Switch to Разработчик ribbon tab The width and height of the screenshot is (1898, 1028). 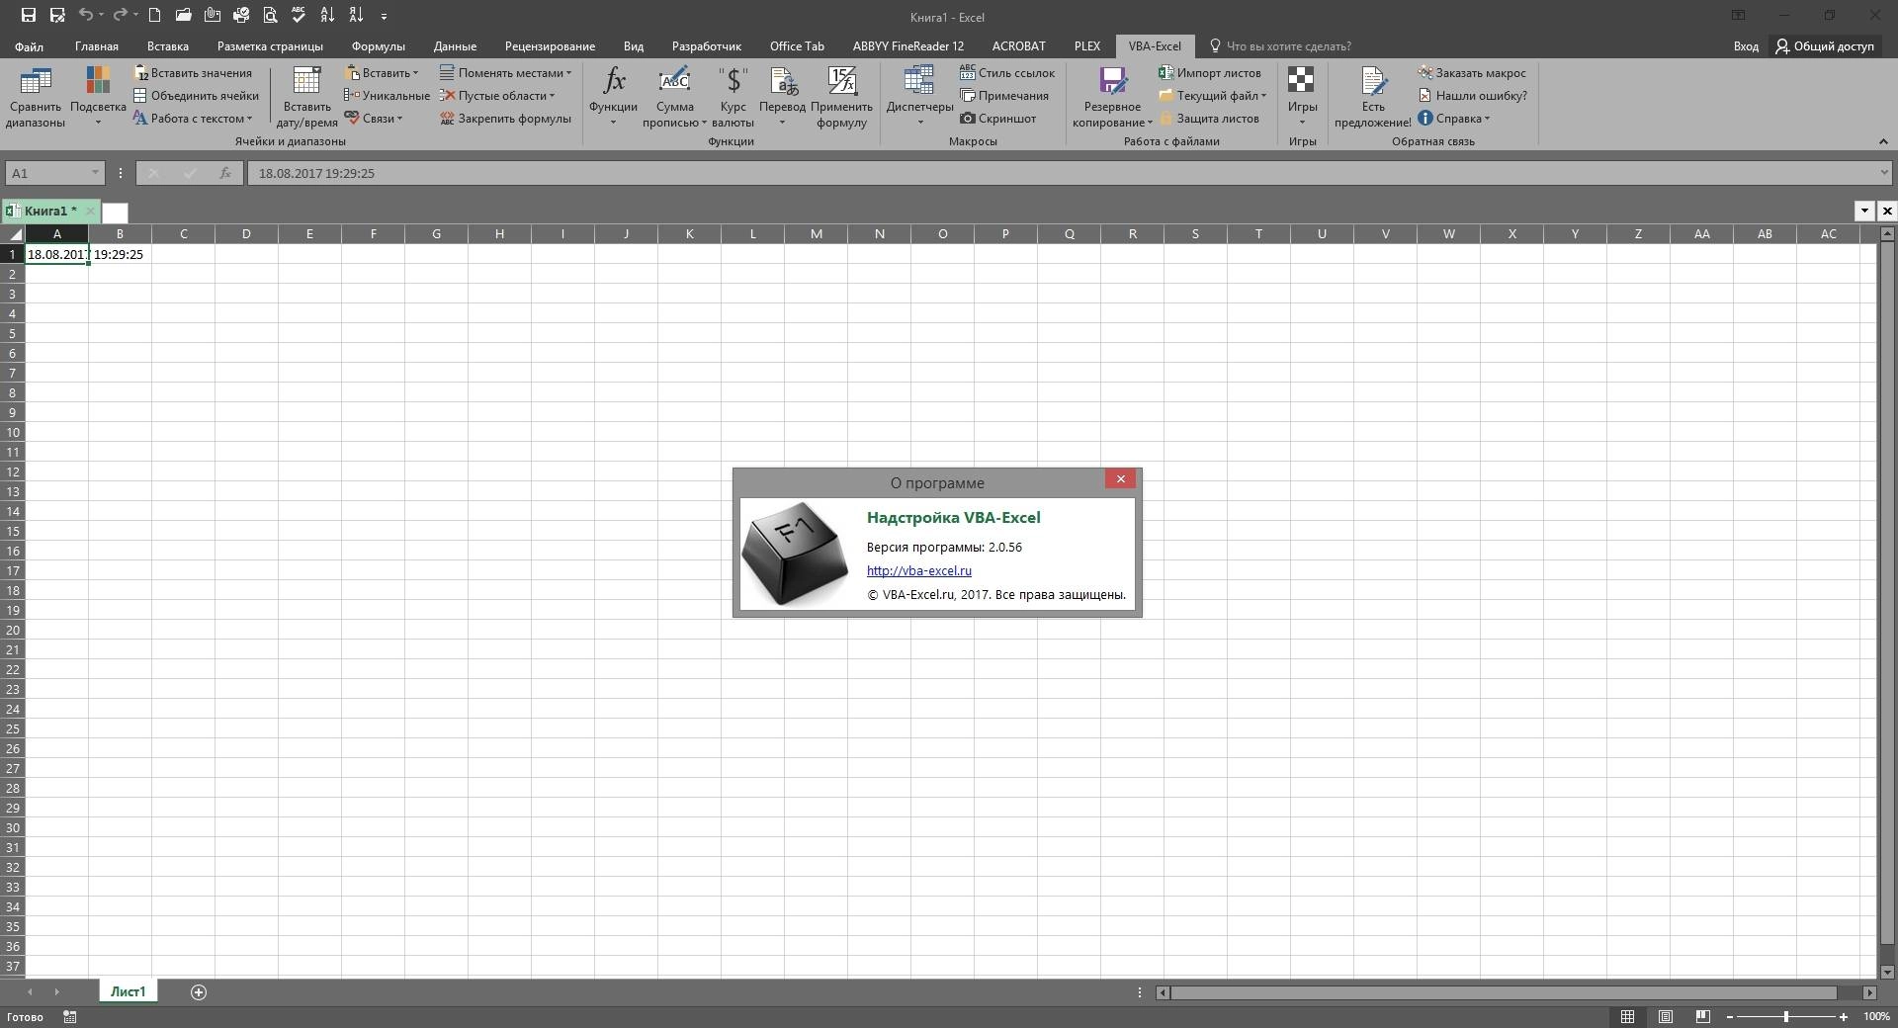point(706,46)
